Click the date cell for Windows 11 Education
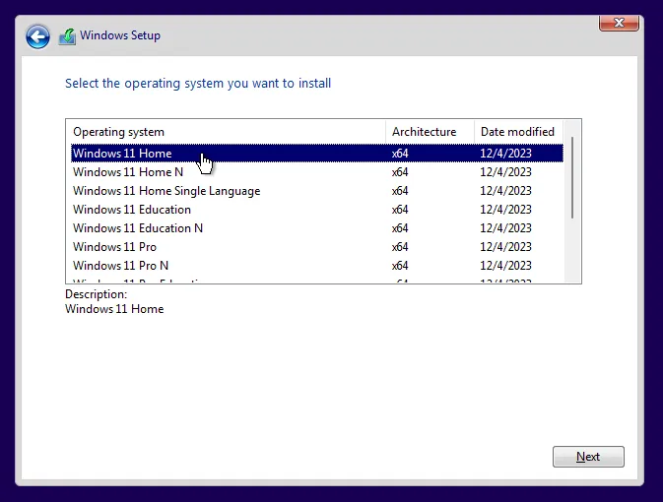 505,210
